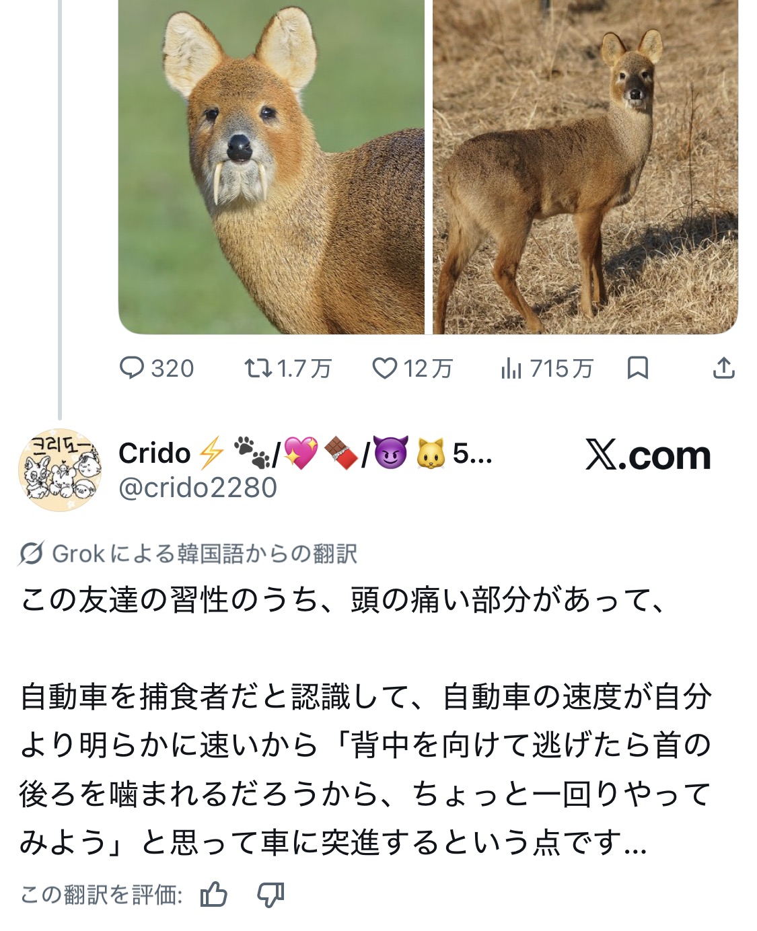Tap the 715万 view count

(x=561, y=369)
